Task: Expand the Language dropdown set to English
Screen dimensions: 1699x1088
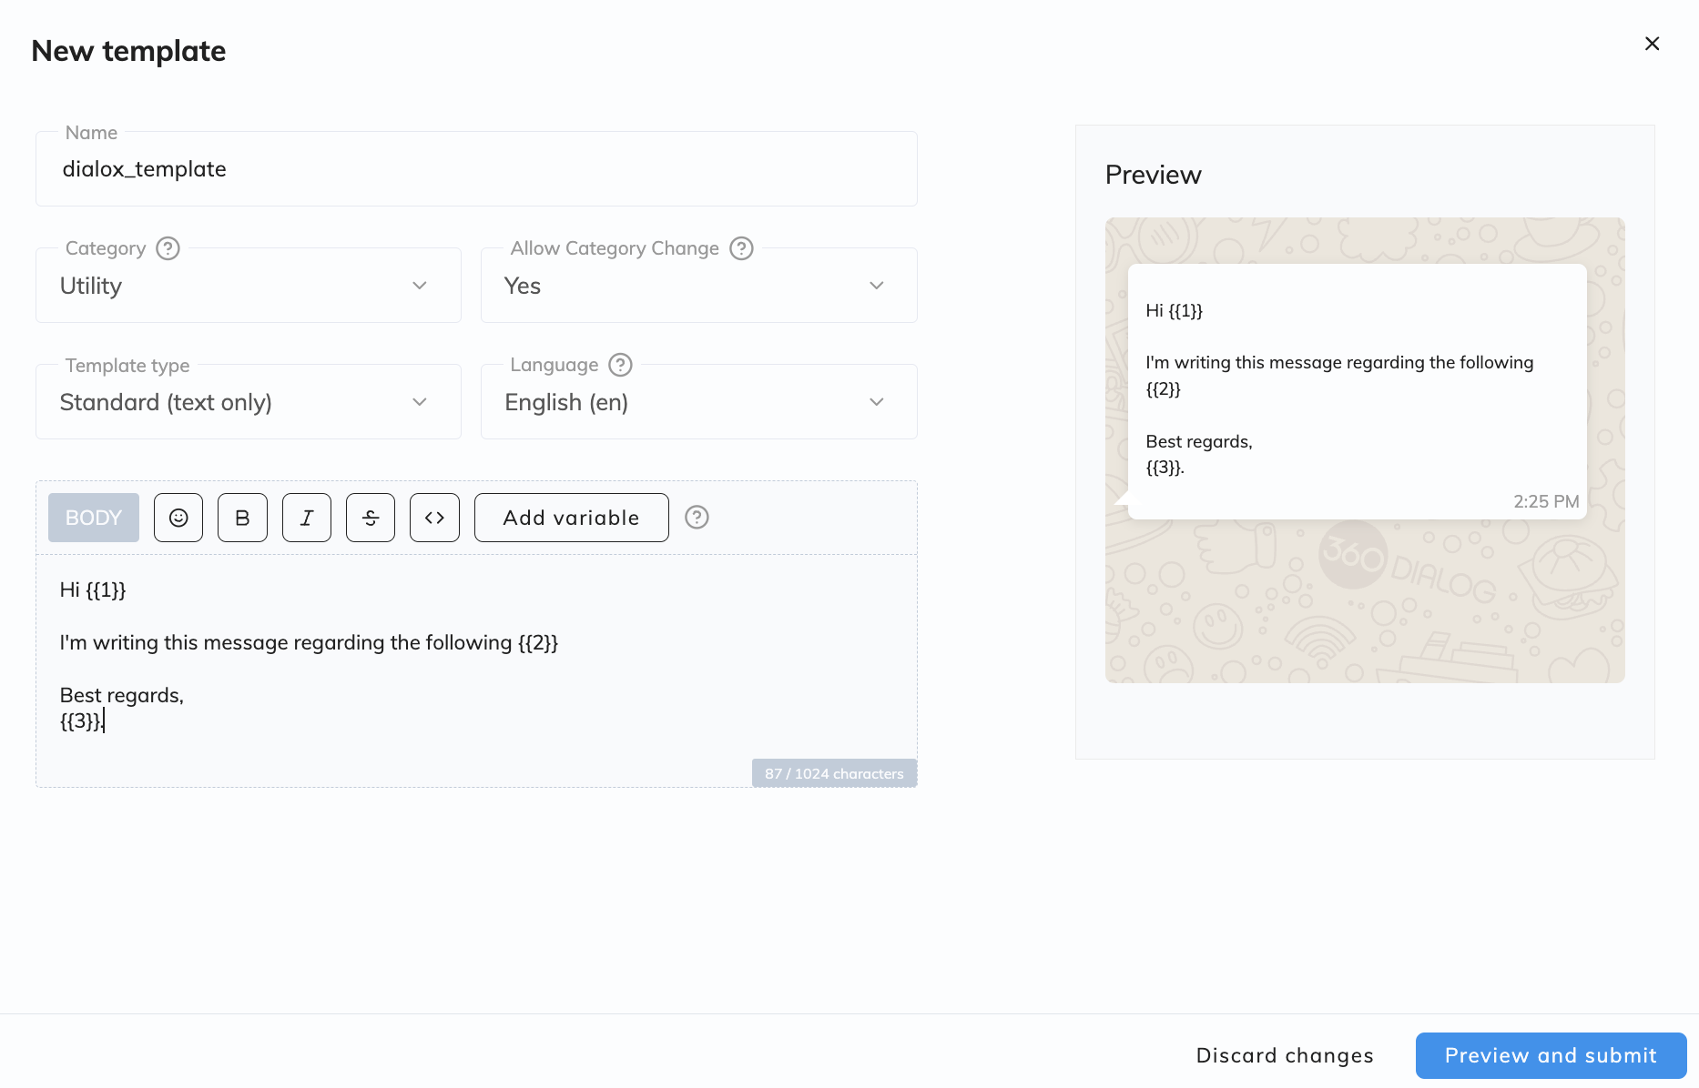Action: click(x=698, y=402)
